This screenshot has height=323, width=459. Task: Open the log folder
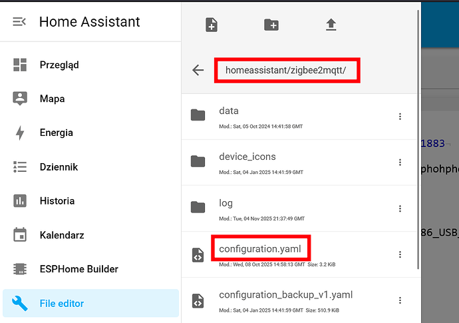point(226,203)
